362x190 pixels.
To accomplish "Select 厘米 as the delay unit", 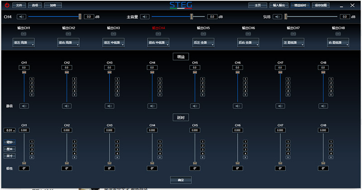I will coord(10,149).
